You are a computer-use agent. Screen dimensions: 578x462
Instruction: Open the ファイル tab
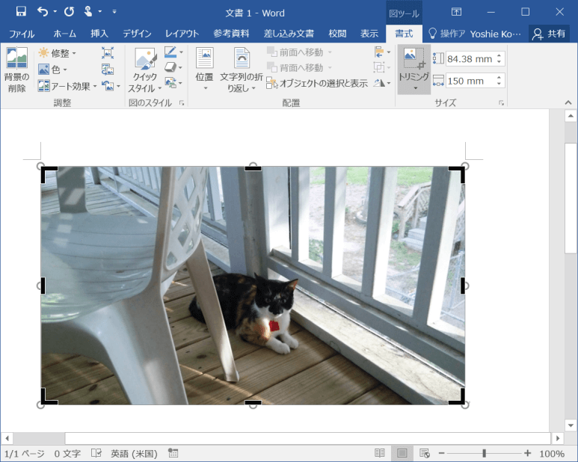22,34
